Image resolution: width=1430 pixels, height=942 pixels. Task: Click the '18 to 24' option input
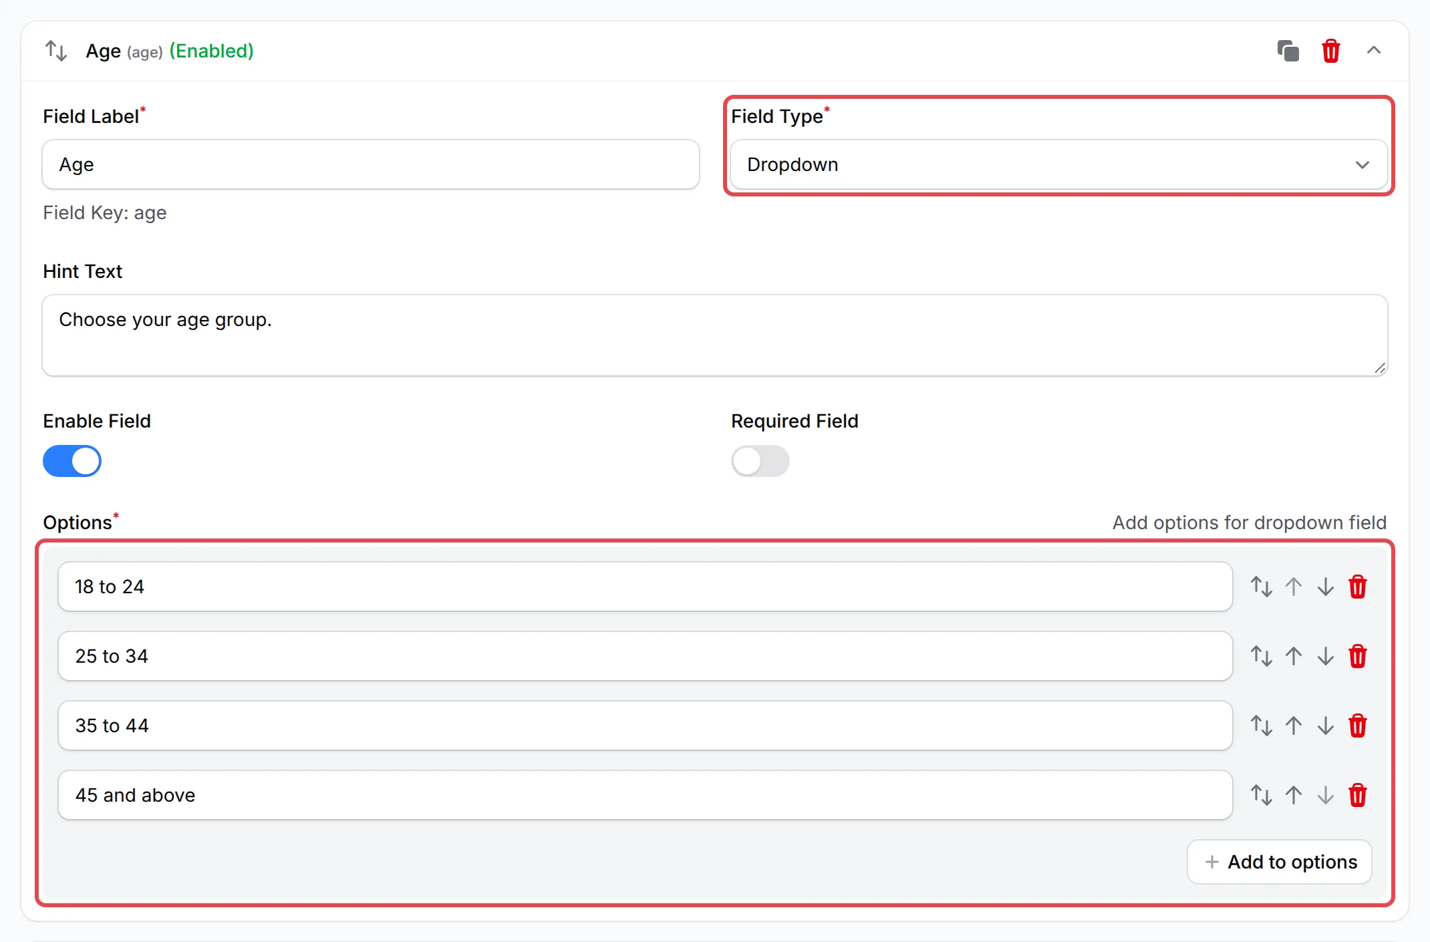pos(646,587)
